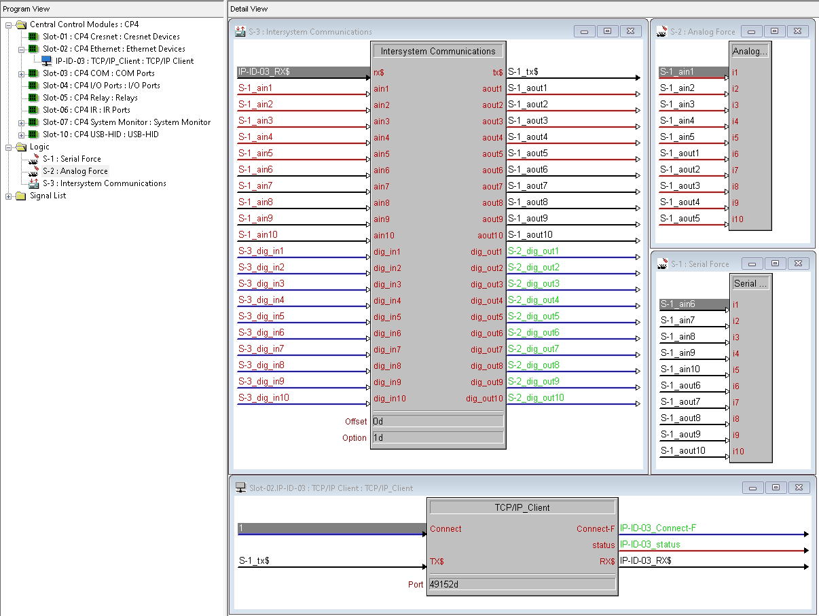The width and height of the screenshot is (819, 616).
Task: Click the Slot-01 CP4 Cresnet chip icon
Action: tap(33, 37)
